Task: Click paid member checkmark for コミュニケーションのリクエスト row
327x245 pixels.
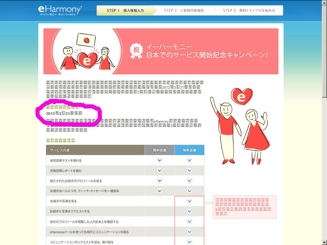Action: (x=189, y=242)
